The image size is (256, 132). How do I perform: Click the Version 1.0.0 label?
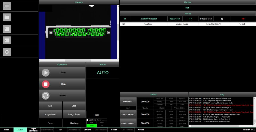(x=249, y=130)
